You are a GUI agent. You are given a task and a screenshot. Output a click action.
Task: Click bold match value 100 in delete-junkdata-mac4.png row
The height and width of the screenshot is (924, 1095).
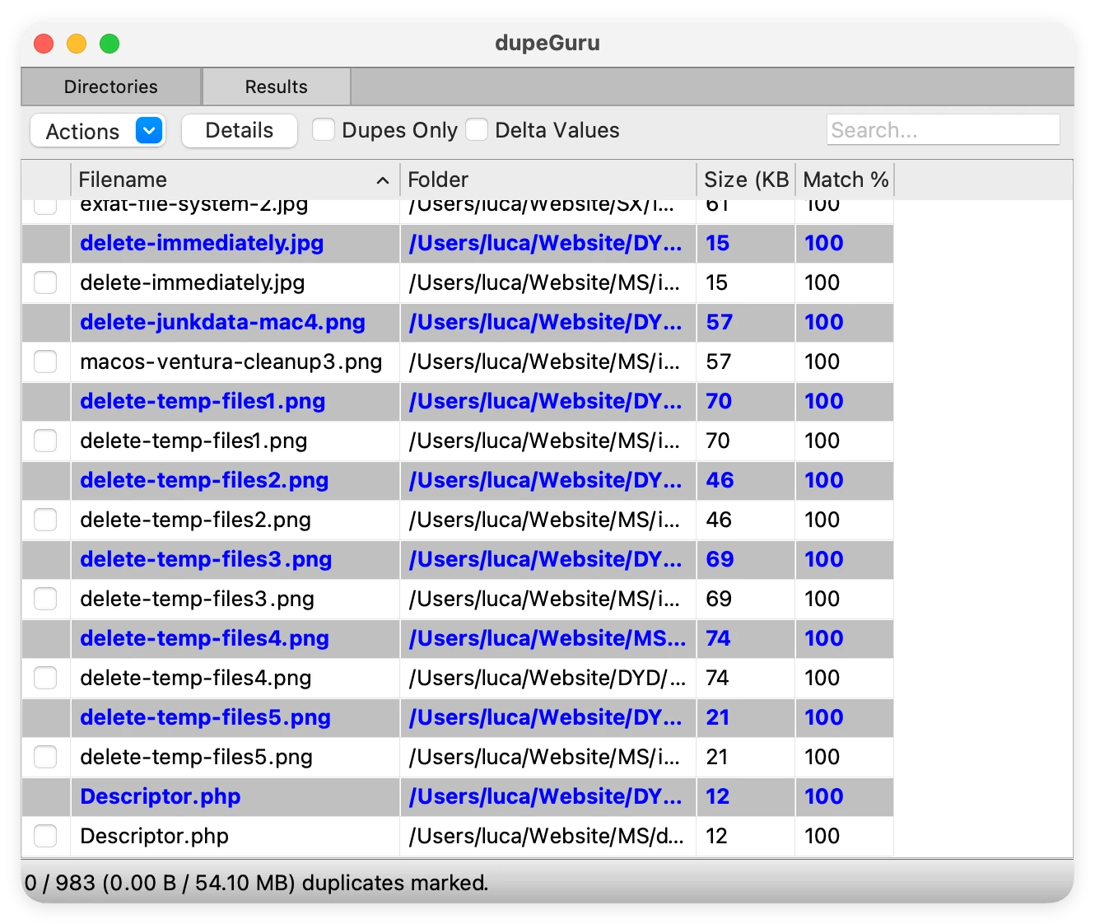pyautogui.click(x=823, y=322)
